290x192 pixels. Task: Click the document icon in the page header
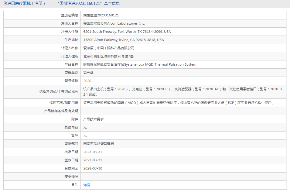pos(5,4)
